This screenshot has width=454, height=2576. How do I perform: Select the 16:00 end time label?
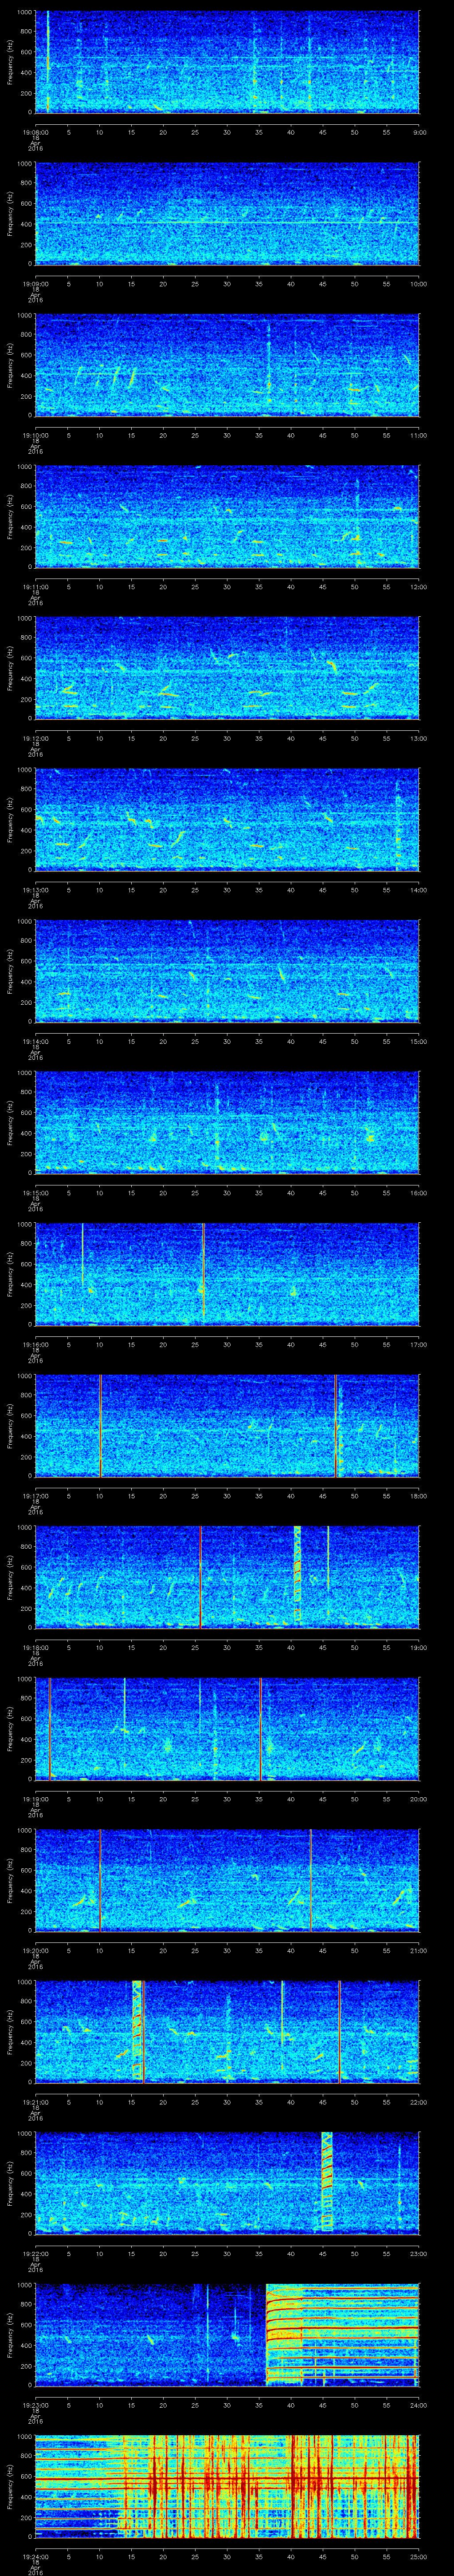point(419,1192)
